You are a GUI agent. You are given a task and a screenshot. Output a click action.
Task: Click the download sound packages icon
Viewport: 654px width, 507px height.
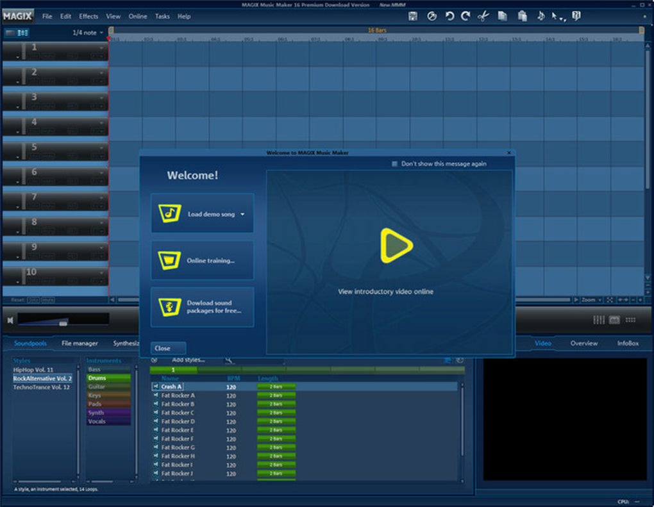pos(169,307)
